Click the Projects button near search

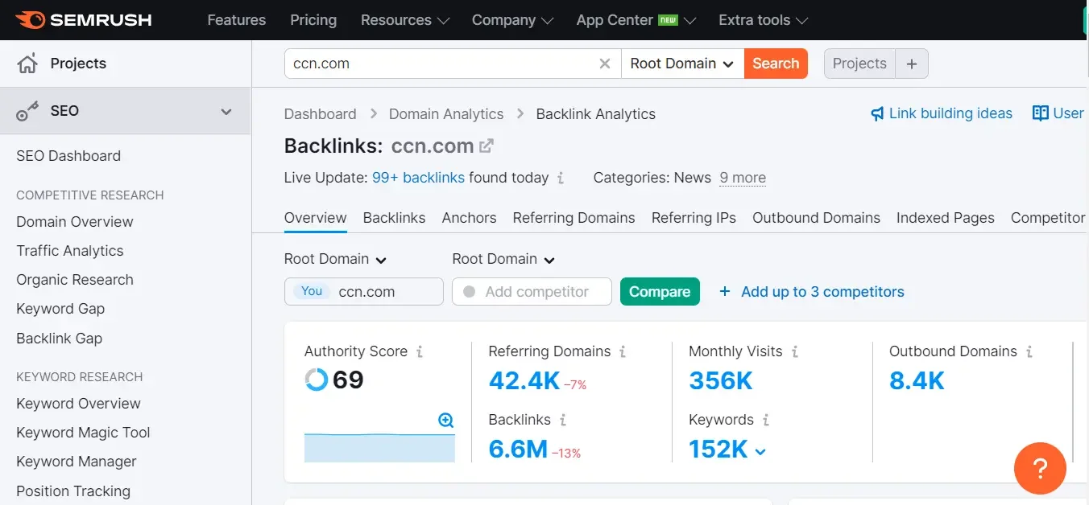pyautogui.click(x=859, y=64)
